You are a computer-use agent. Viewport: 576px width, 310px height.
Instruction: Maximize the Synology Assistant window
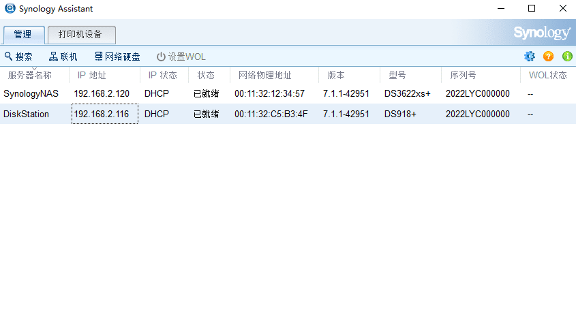pos(532,8)
